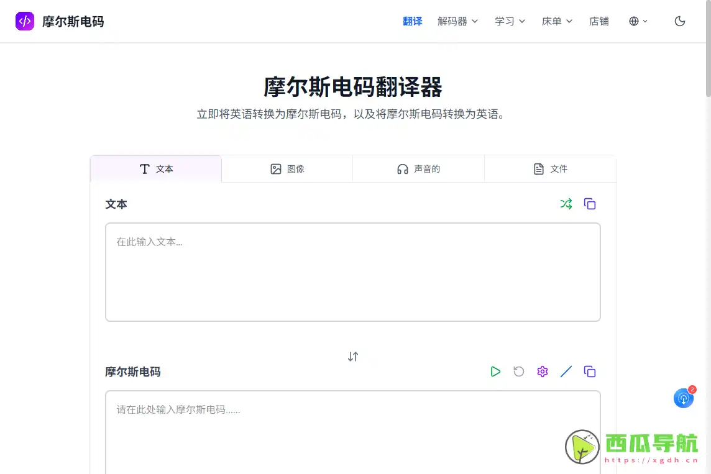711x474 pixels.
Task: Click the reset replay circular arrow icon
Action: 519,371
